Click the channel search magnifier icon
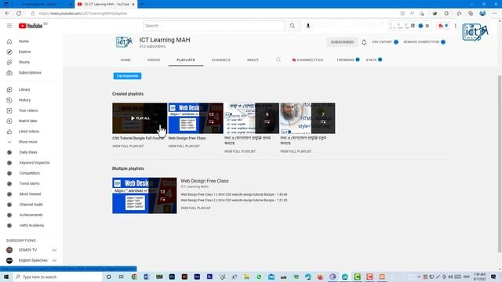 click(278, 60)
